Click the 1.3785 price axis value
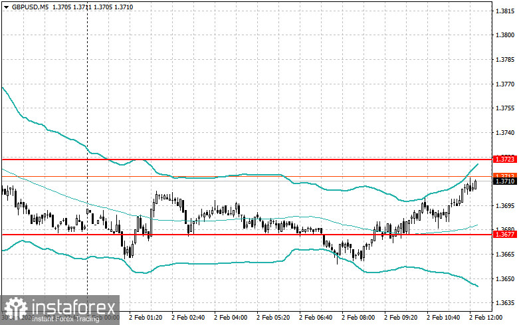 point(505,60)
